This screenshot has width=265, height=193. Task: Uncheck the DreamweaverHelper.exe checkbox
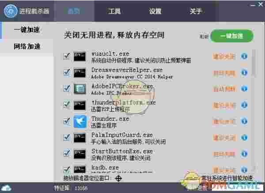coord(67,73)
